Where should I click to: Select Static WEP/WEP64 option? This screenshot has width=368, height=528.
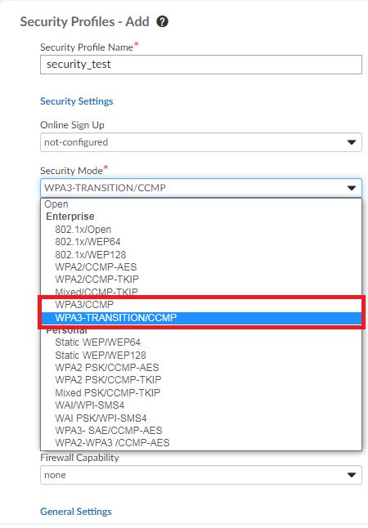tap(201, 342)
